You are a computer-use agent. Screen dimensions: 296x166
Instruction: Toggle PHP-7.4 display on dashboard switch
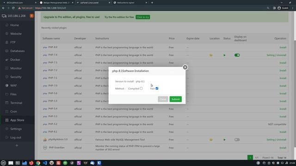[x=237, y=55]
